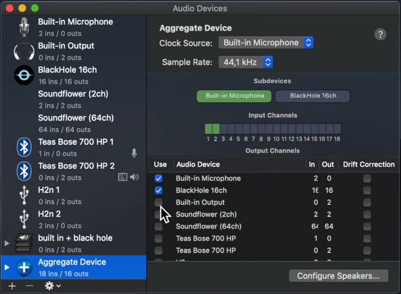Open the Sample Rate dropdown
Image resolution: width=401 pixels, height=294 pixels.
click(x=246, y=62)
